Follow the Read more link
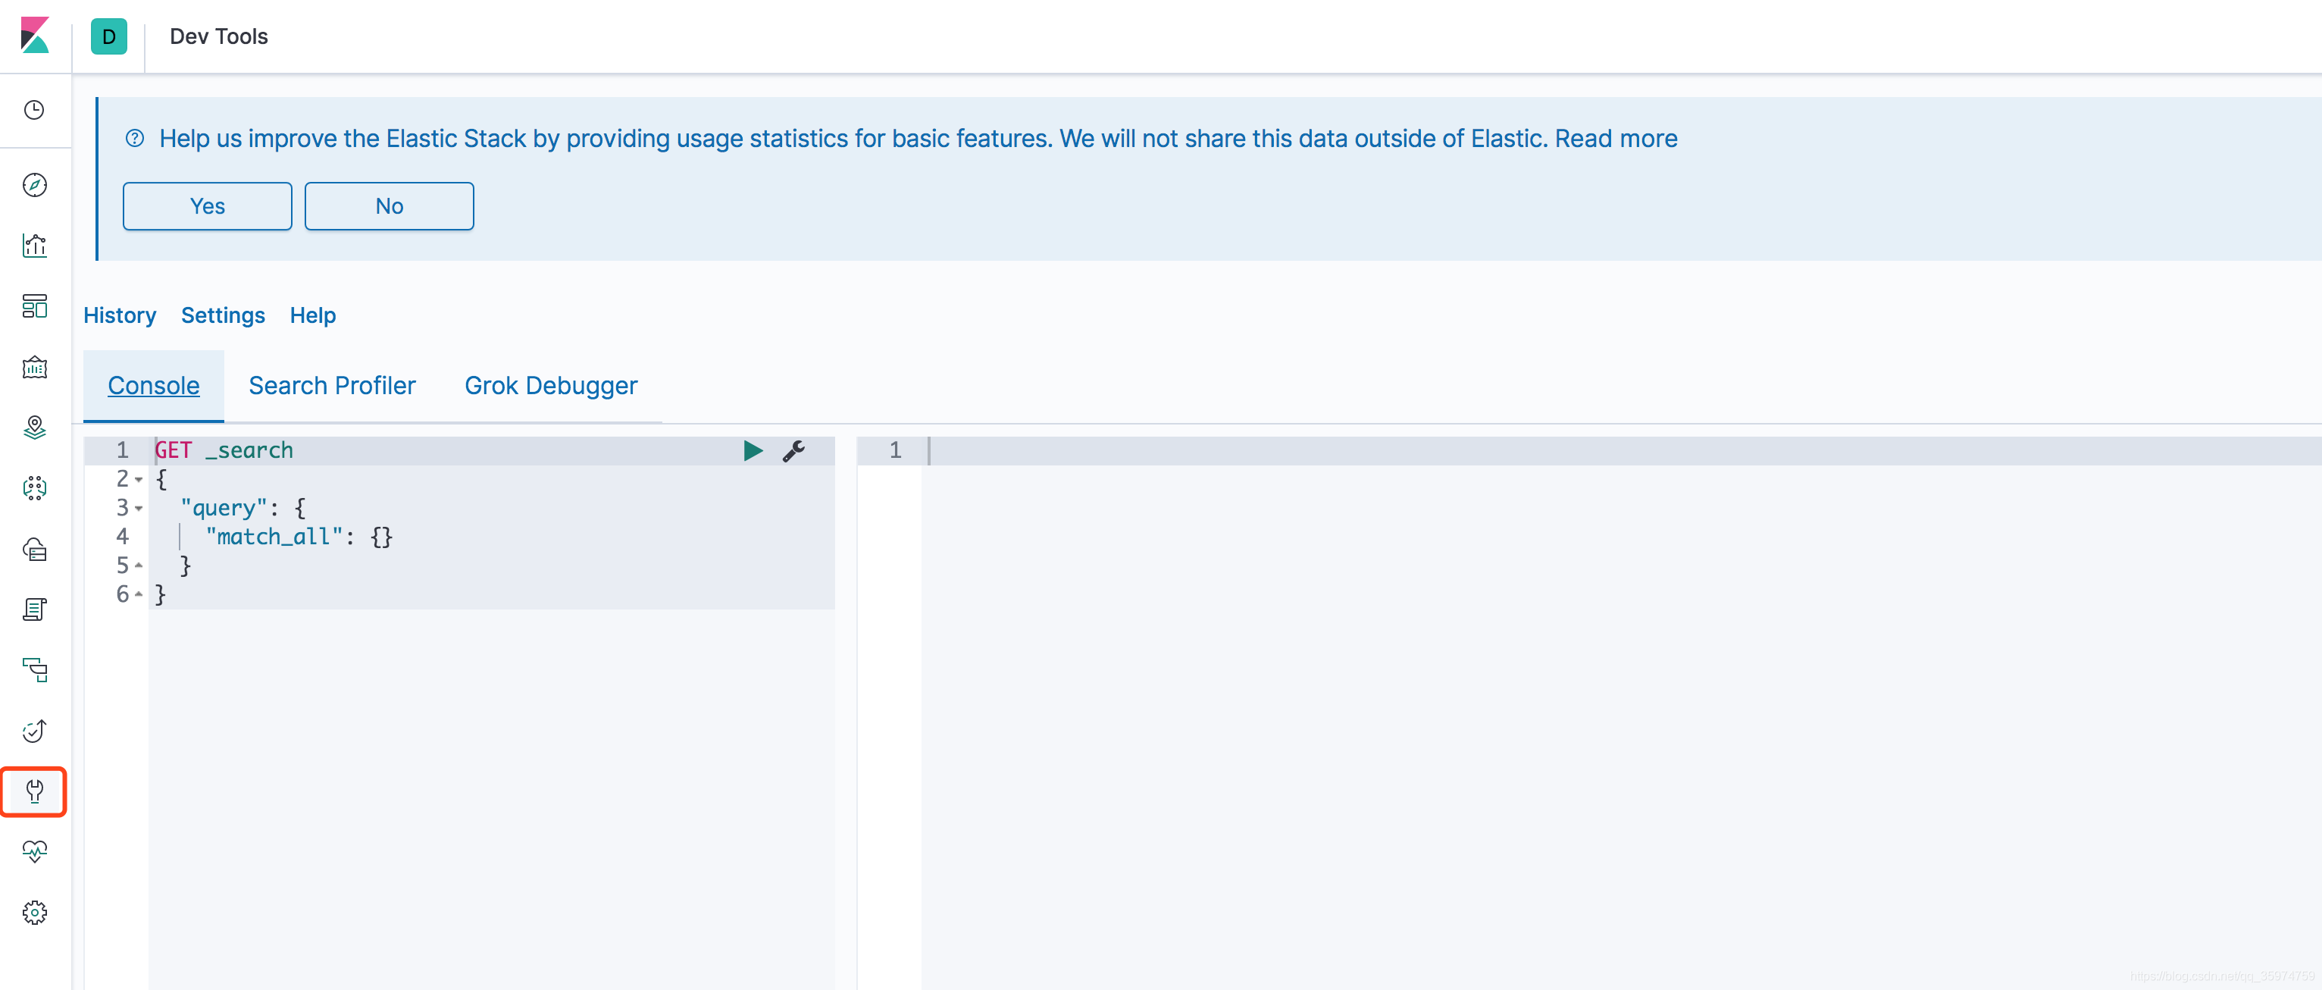 (1616, 139)
